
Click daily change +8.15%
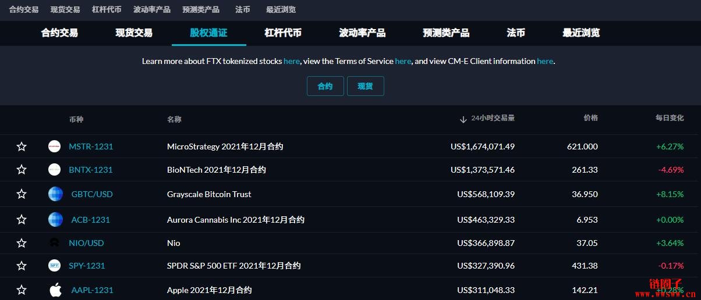click(x=670, y=194)
